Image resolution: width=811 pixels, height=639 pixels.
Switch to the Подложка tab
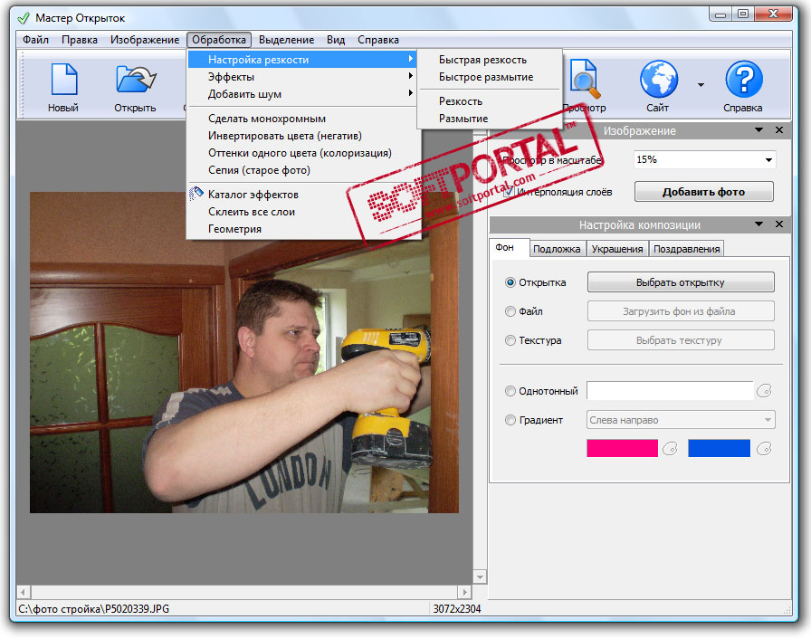[x=557, y=249]
